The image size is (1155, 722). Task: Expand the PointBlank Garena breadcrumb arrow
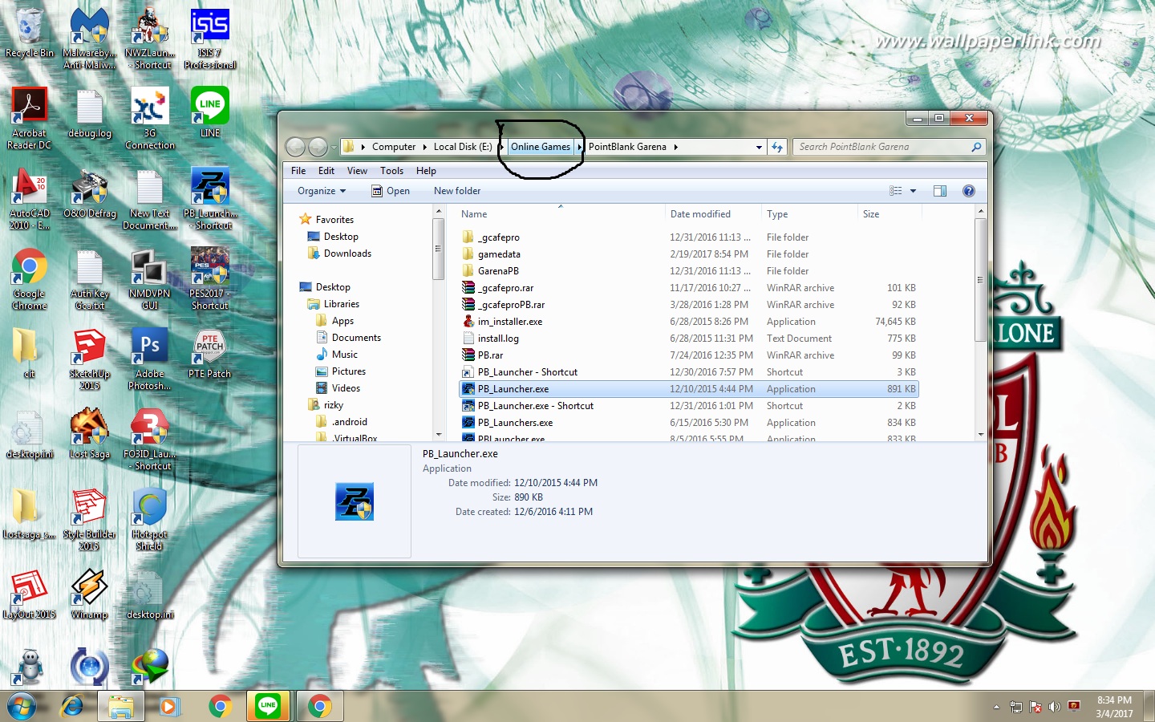676,147
